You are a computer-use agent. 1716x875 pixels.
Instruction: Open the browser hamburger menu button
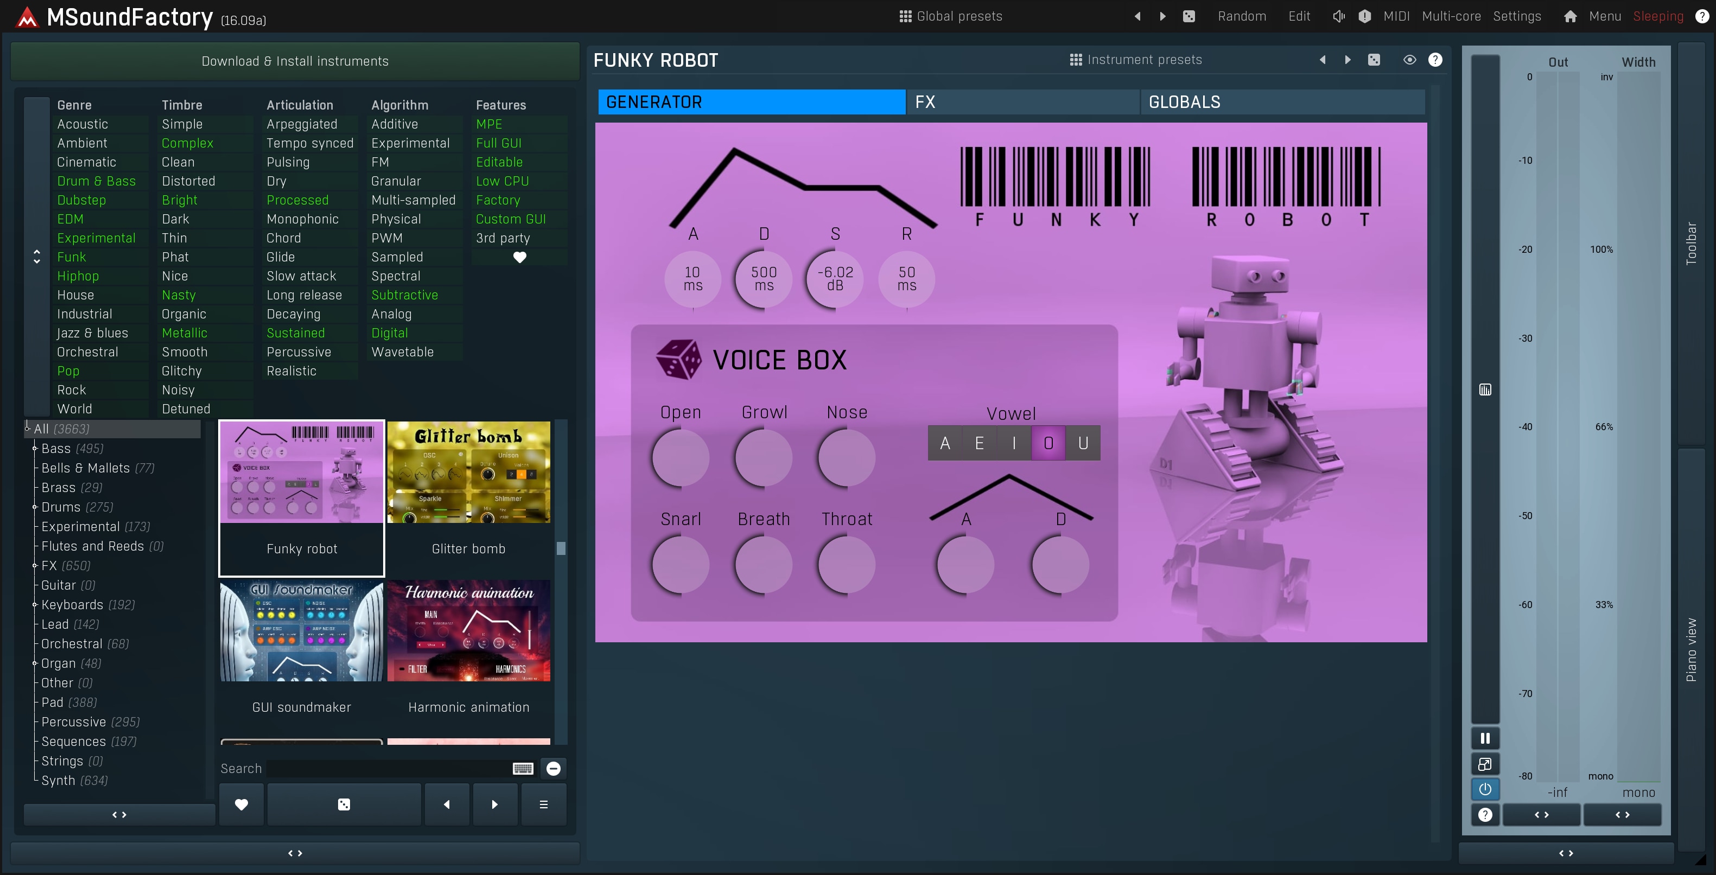point(544,804)
